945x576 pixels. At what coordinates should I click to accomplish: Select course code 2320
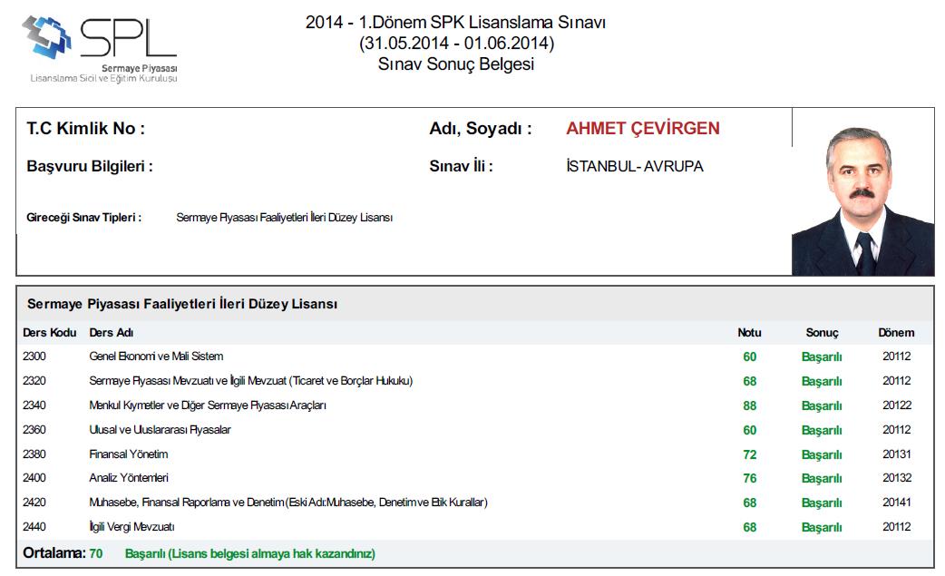point(34,381)
